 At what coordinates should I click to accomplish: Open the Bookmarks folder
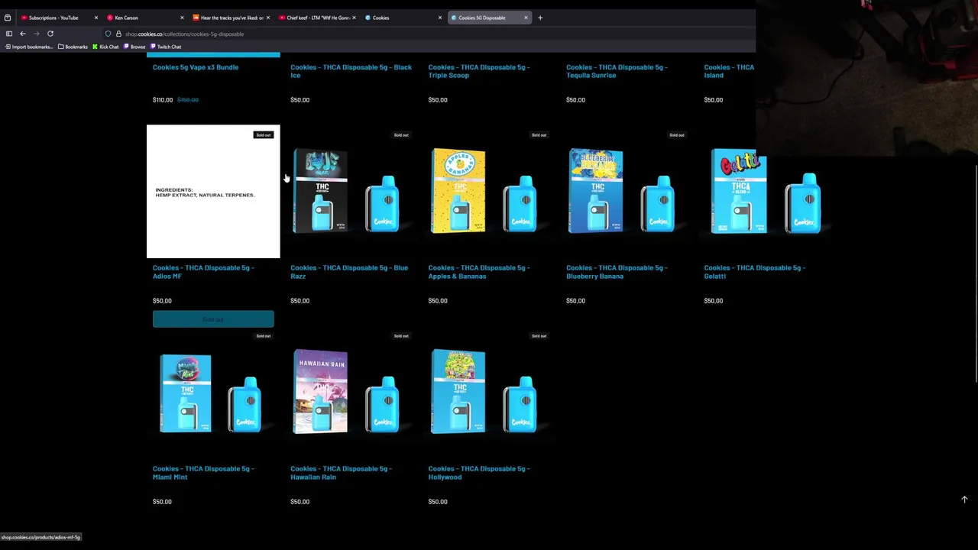coord(72,47)
